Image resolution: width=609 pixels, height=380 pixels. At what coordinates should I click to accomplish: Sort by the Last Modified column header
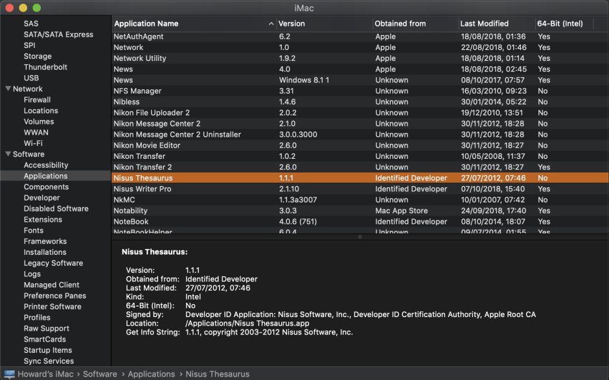click(x=484, y=24)
